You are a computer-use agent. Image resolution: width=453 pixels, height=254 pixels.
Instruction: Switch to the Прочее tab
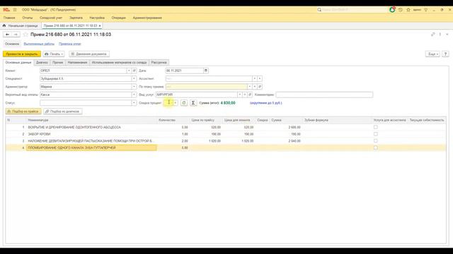(x=58, y=63)
